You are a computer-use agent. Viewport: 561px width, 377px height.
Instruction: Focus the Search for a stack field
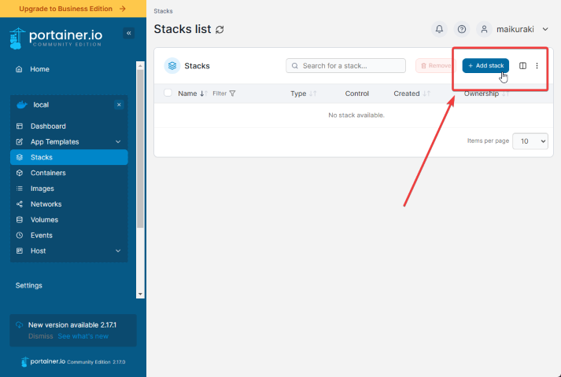[x=345, y=66]
